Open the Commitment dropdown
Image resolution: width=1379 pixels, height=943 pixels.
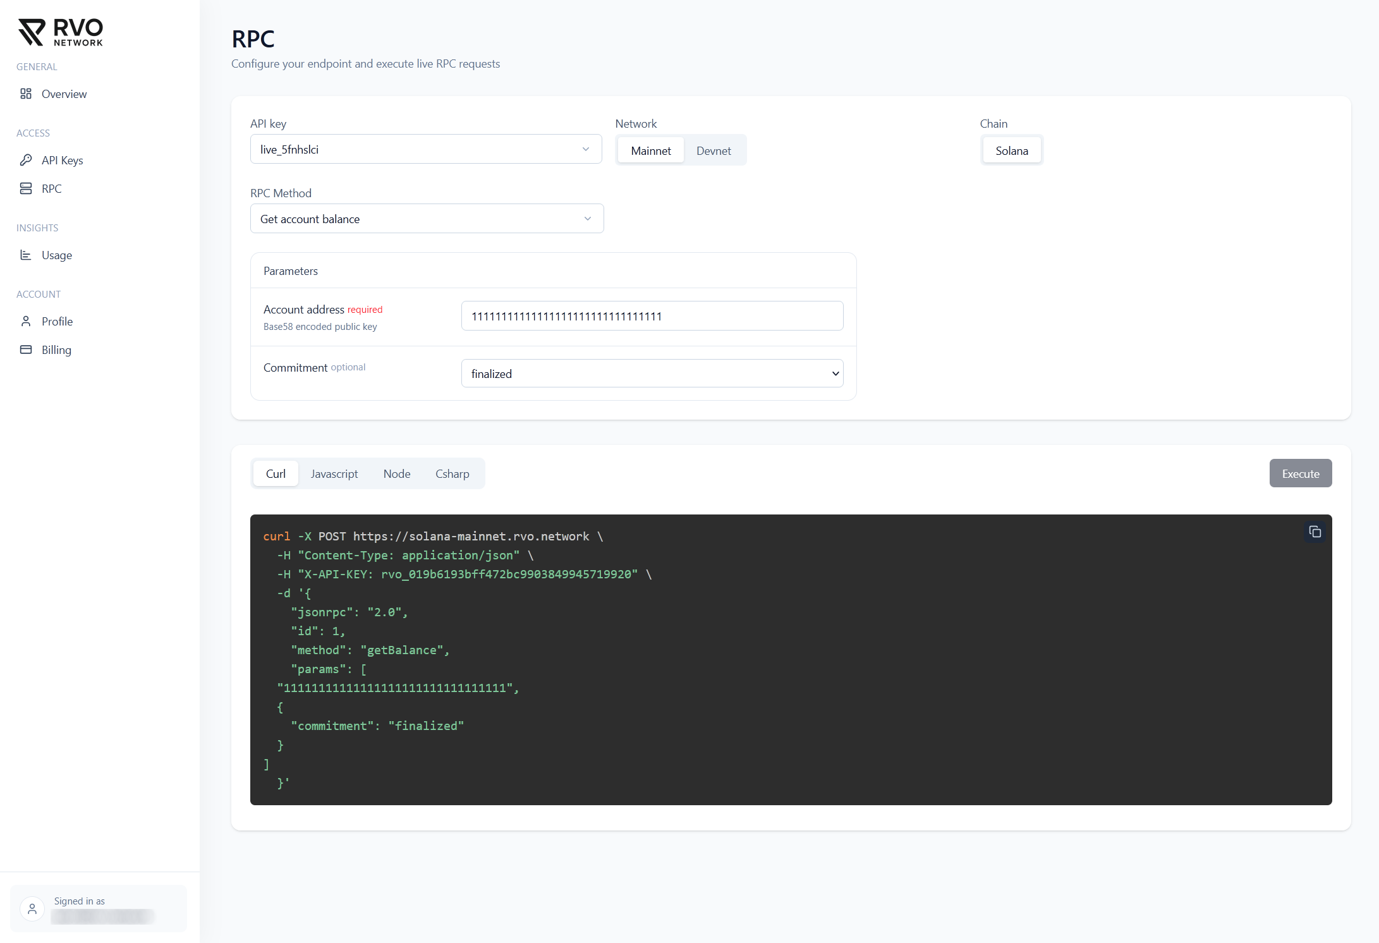click(652, 373)
